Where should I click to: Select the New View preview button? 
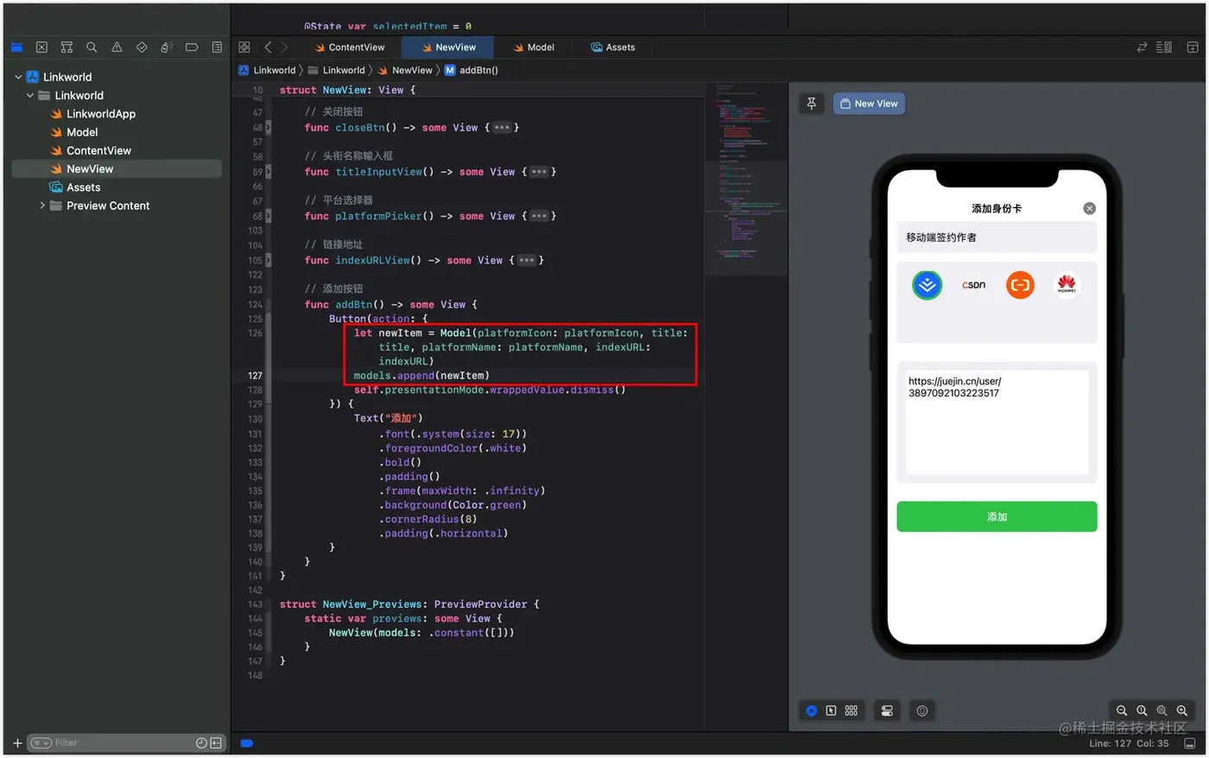pyautogui.click(x=869, y=104)
